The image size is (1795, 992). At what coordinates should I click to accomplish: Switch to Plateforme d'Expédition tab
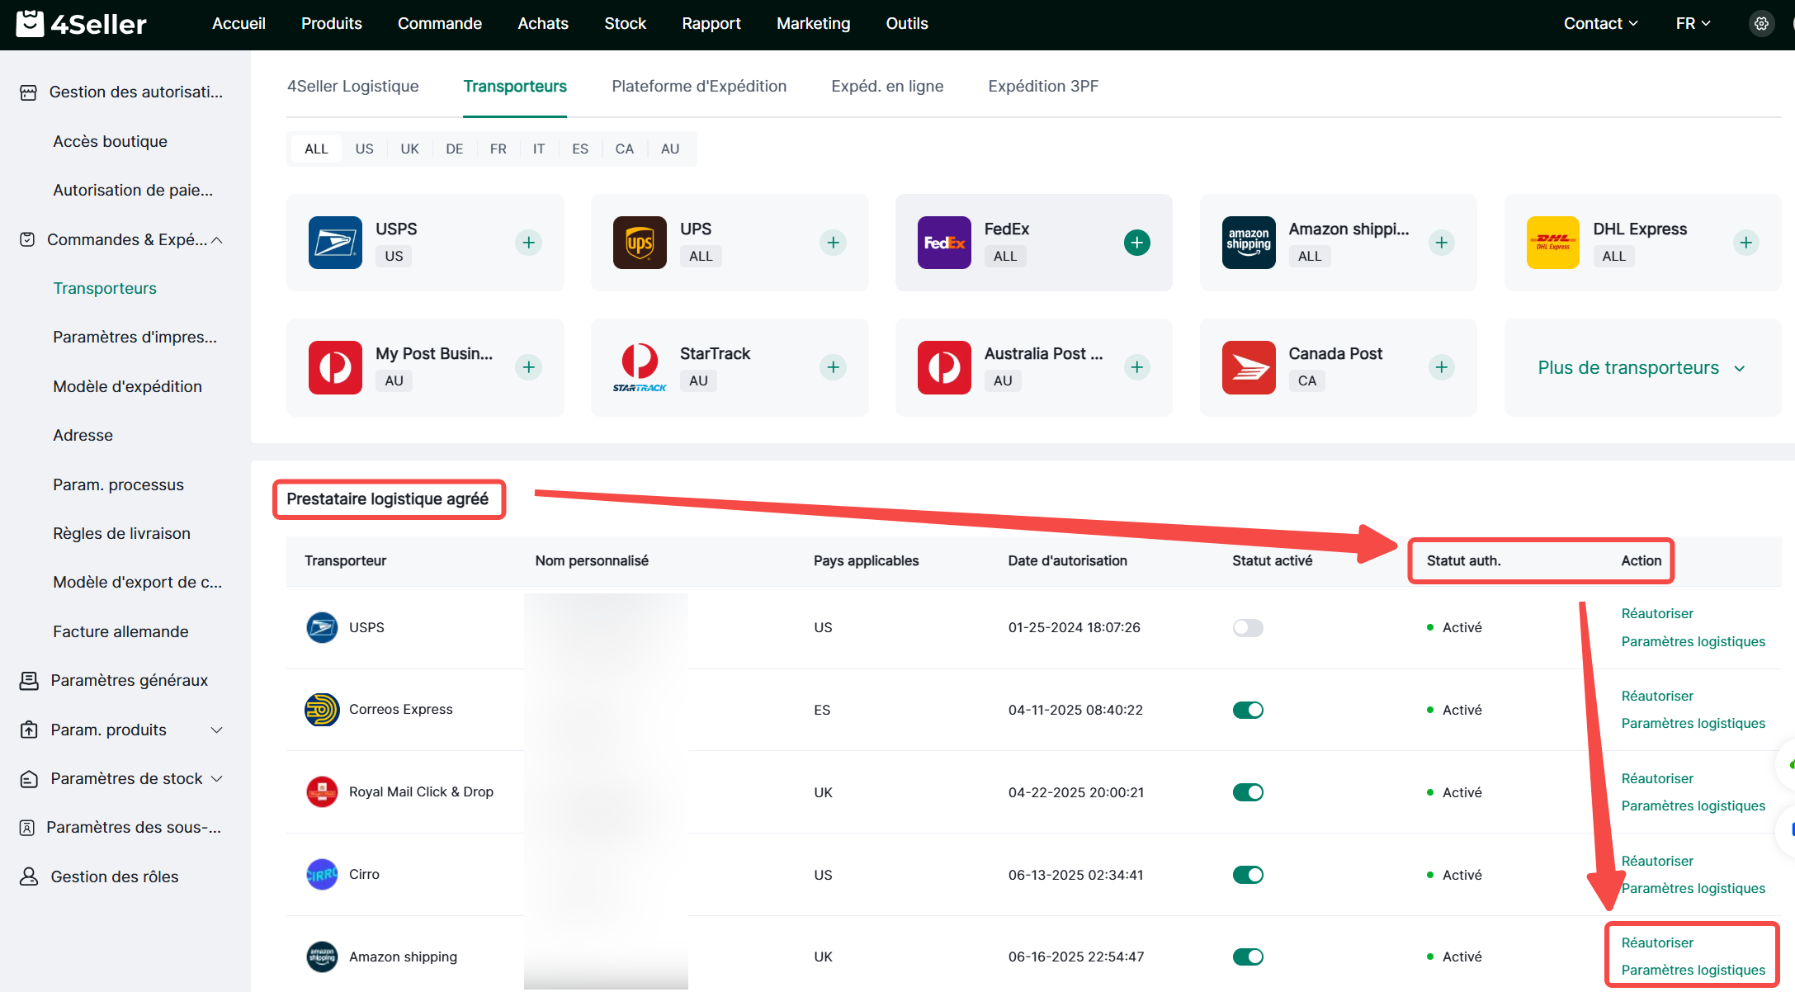coord(698,87)
